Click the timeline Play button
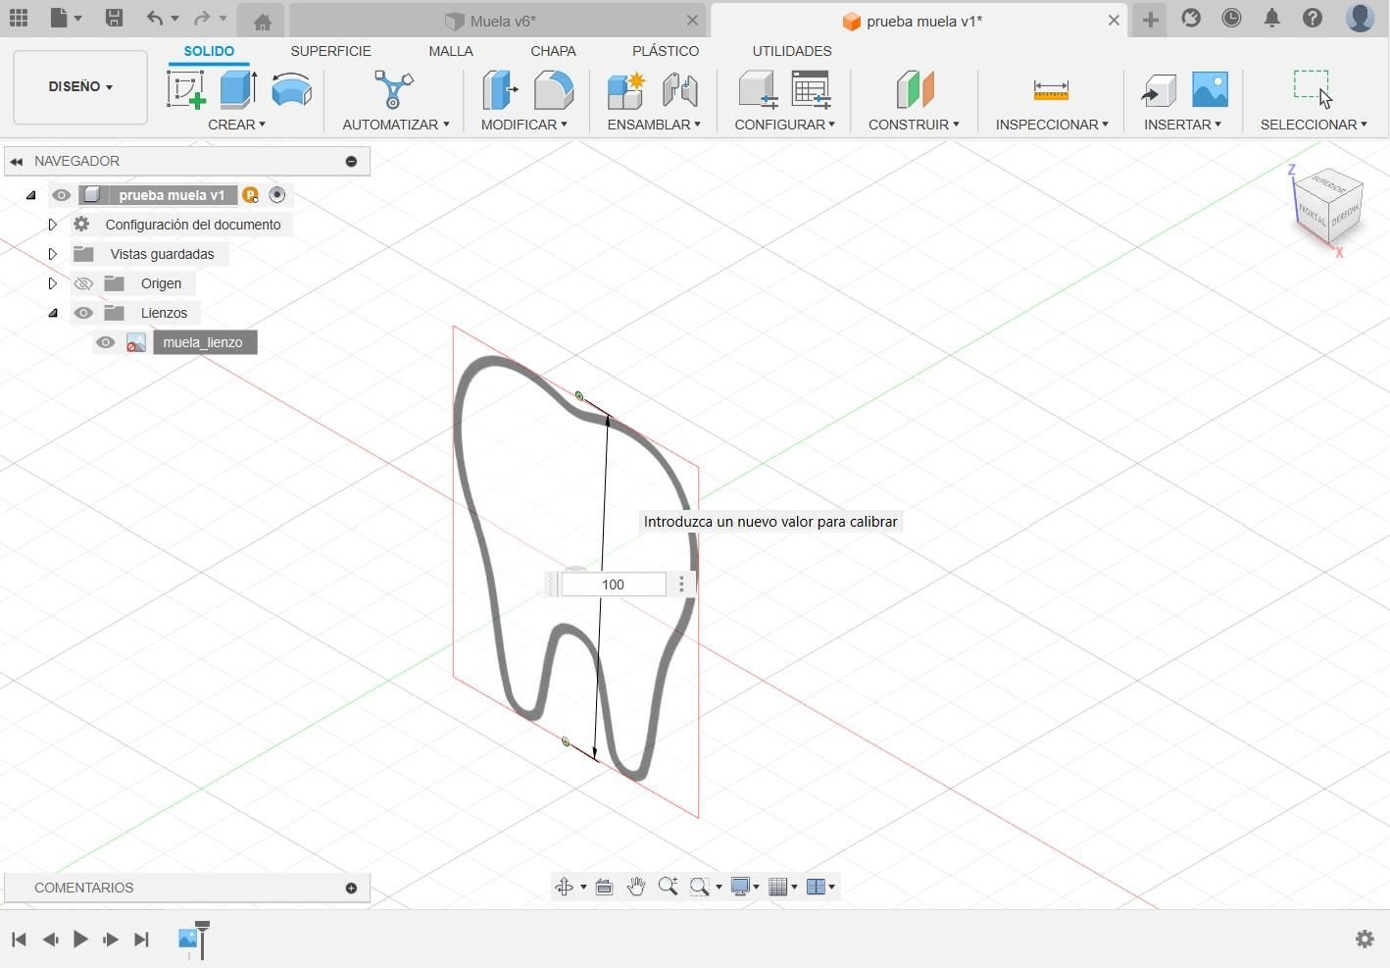 click(x=80, y=940)
